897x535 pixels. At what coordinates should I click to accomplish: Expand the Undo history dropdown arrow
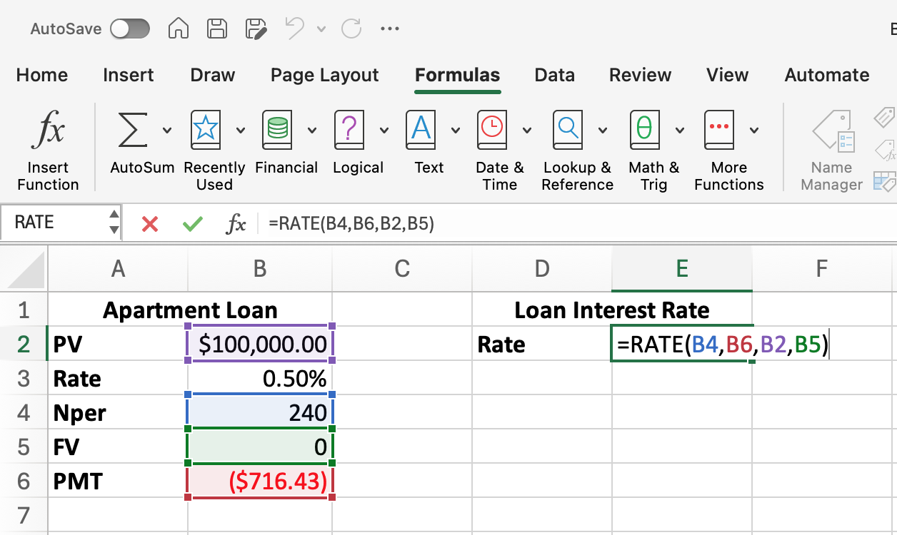[x=321, y=29]
